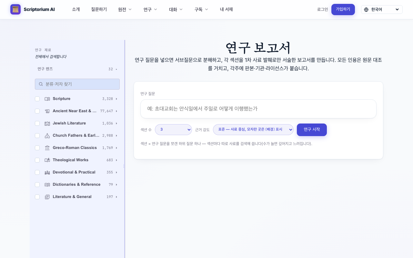Screen dimensions: 413x258
Task: Open the 구독 menu
Action: coord(201,9)
